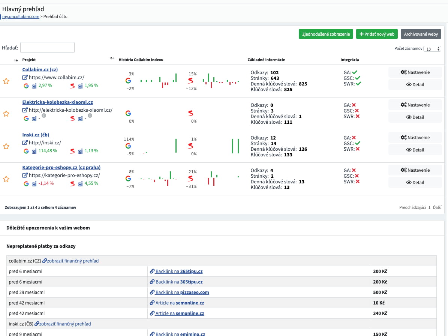Toggle favorite star for Kategorie-pro-eshopy.cz

pos(6,179)
